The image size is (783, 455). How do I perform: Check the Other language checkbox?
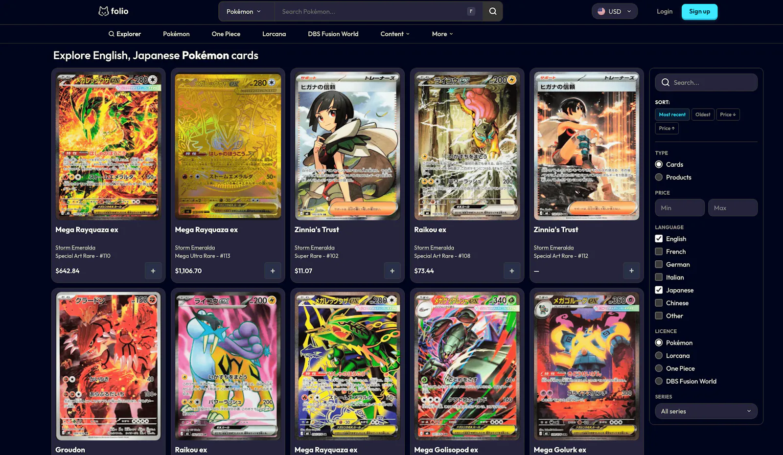pyautogui.click(x=659, y=316)
